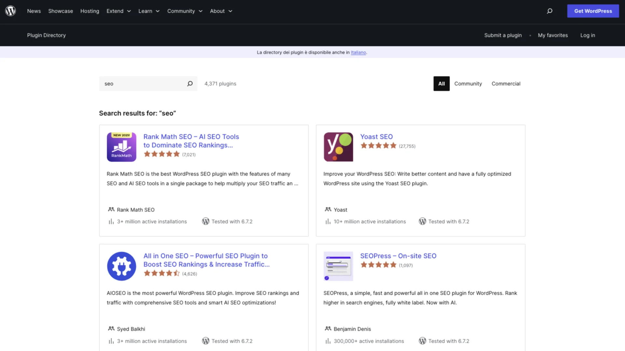This screenshot has width=625, height=351.
Task: Click the author icon beside Yoast
Action: [x=328, y=210]
